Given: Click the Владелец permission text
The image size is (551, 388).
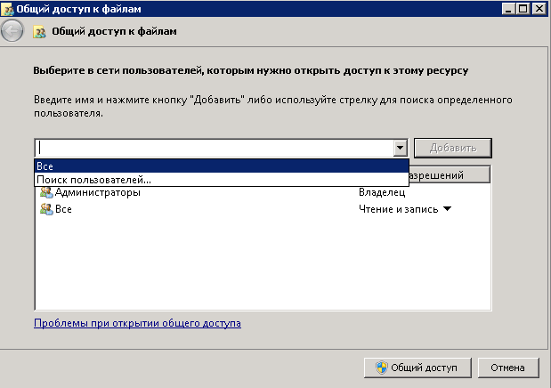Looking at the screenshot, I should (x=382, y=192).
